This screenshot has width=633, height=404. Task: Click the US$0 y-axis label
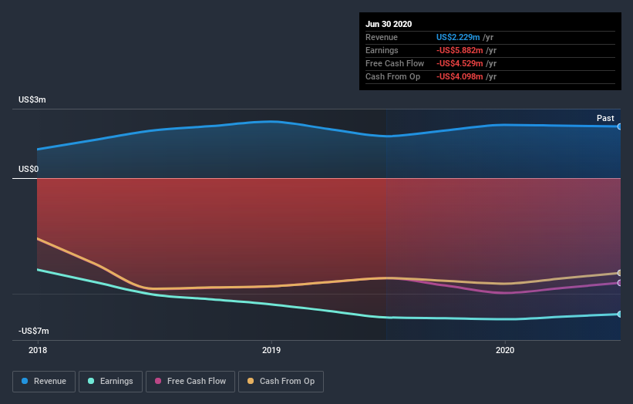click(x=29, y=169)
